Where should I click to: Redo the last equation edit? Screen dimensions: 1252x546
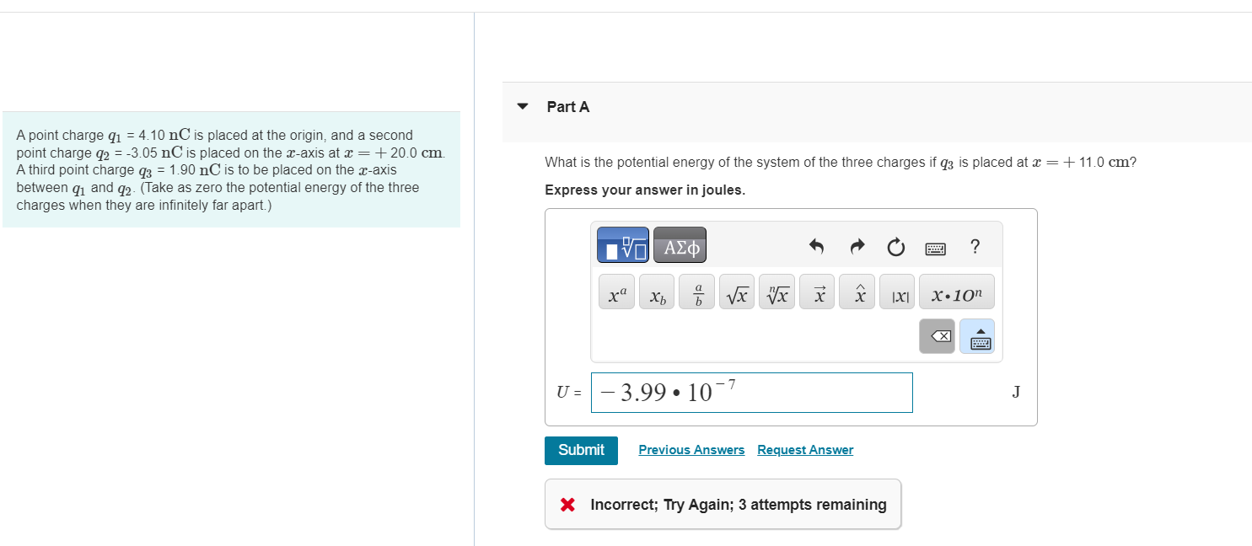(x=856, y=247)
